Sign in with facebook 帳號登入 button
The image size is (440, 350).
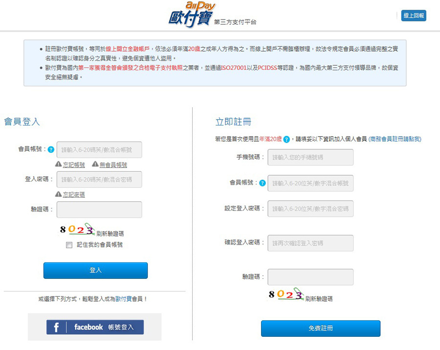click(x=95, y=327)
